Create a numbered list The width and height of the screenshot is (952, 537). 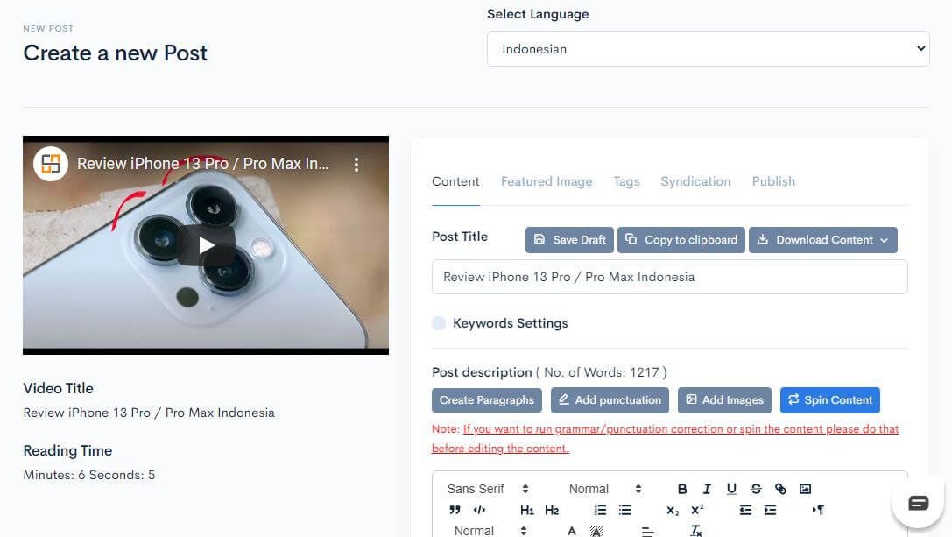[600, 510]
